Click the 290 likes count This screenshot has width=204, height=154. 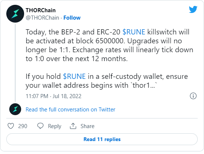23,126
